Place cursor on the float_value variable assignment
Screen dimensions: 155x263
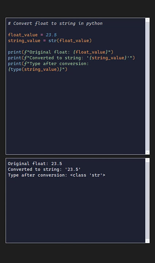coord(32,35)
